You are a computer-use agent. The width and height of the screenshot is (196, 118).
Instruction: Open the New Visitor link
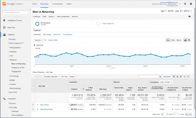(45, 105)
